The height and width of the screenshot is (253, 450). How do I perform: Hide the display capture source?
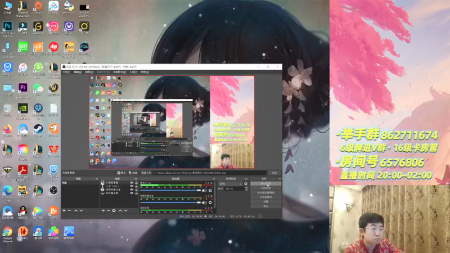pos(132,193)
